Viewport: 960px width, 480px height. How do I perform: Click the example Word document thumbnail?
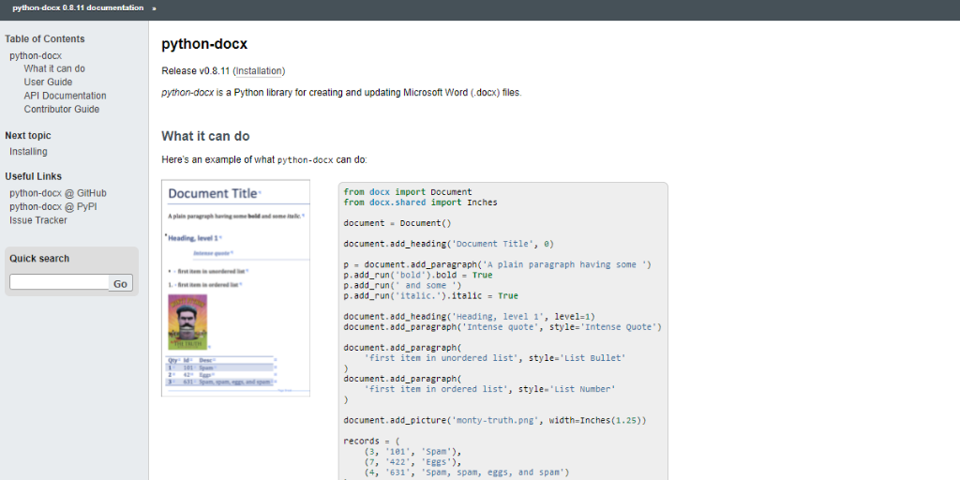pyautogui.click(x=235, y=288)
